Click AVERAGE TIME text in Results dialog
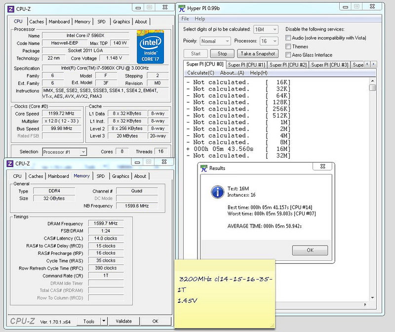Viewport: 395px width, 332px height. pyautogui.click(x=265, y=226)
